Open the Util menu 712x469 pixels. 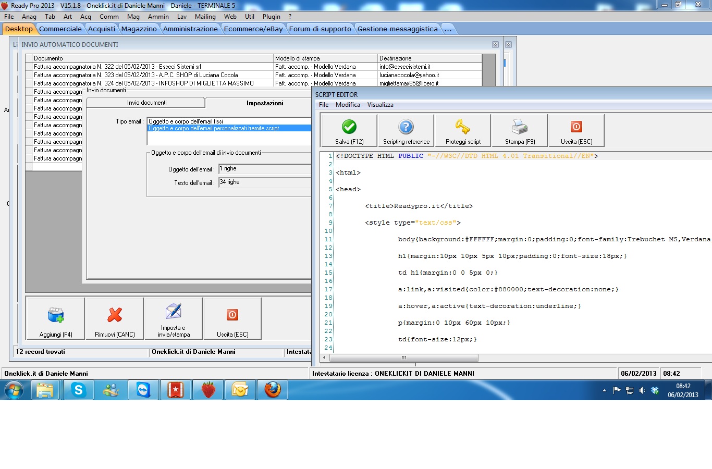(x=250, y=17)
